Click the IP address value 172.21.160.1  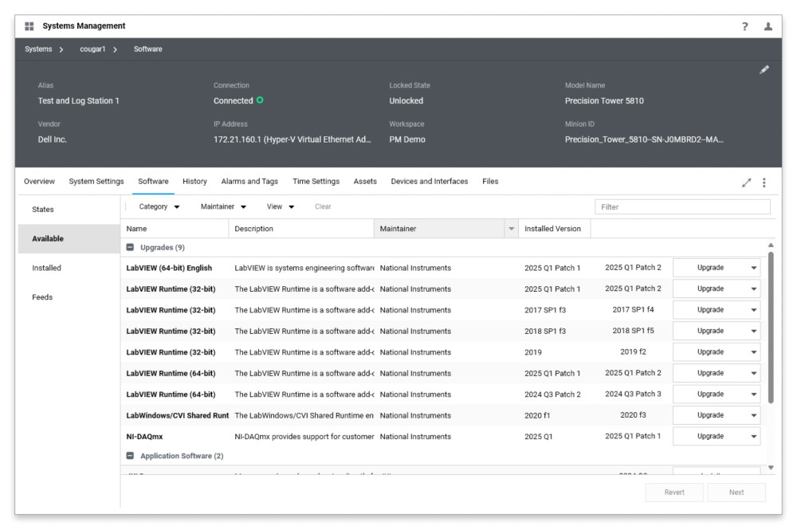[x=292, y=139]
